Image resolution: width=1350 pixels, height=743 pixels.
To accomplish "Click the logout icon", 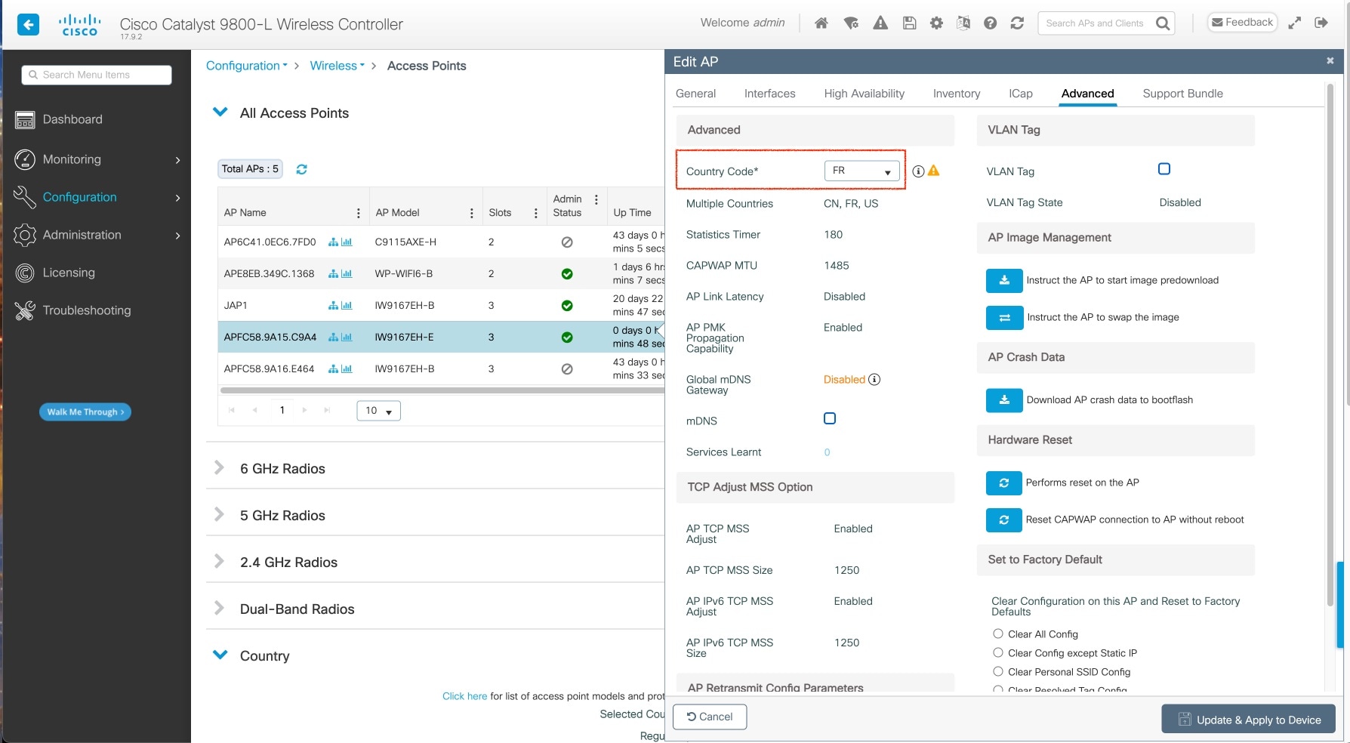I will point(1321,23).
